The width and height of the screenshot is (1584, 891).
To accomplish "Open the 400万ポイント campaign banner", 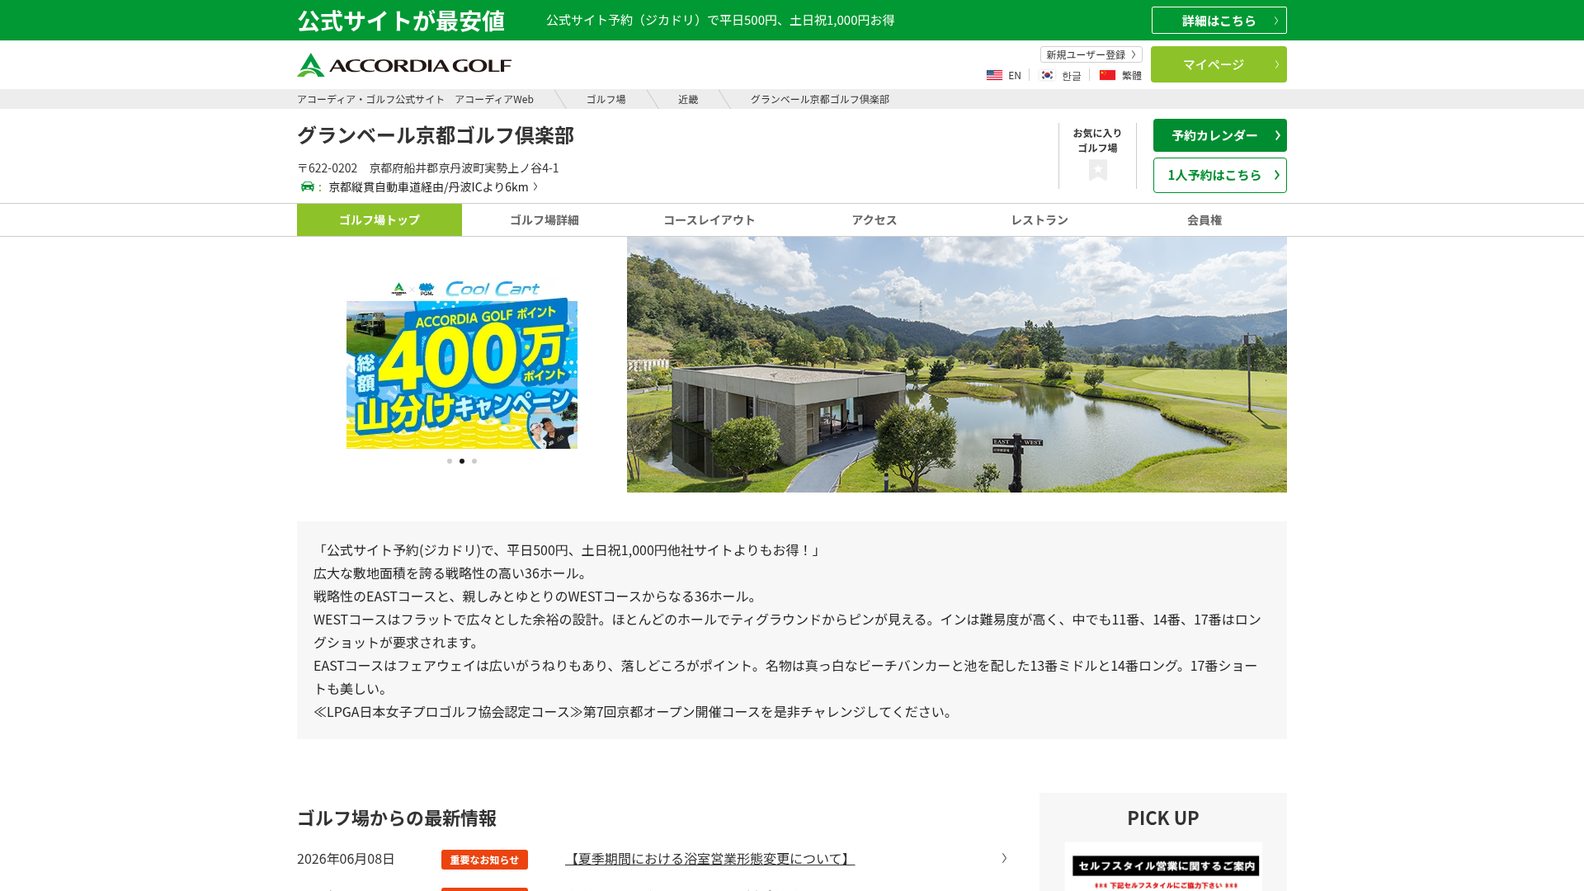I will pos(462,364).
